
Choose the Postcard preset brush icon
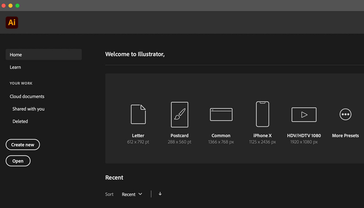(x=179, y=114)
